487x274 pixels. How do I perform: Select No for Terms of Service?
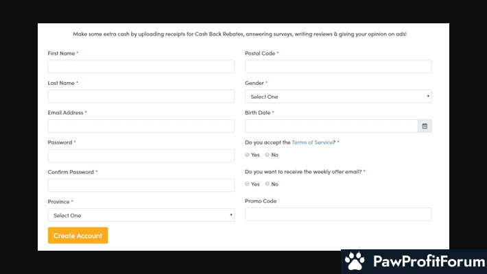click(x=267, y=155)
